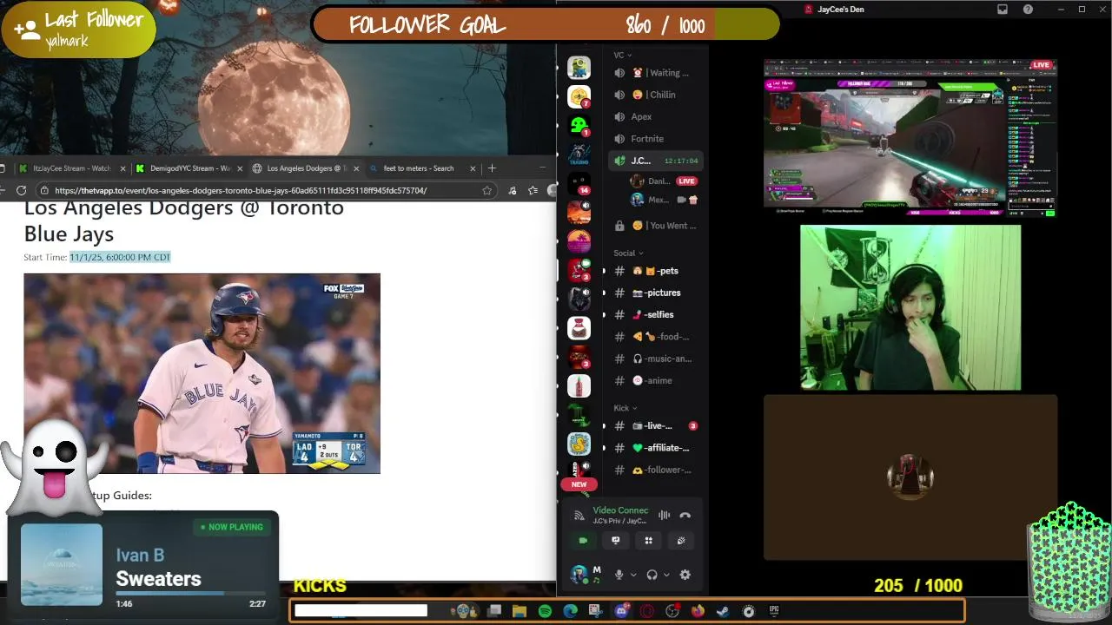The height and width of the screenshot is (625, 1112).
Task: Click the Discord help question mark icon
Action: tap(1029, 10)
